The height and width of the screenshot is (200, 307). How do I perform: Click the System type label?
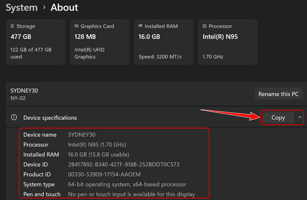pos(39,184)
